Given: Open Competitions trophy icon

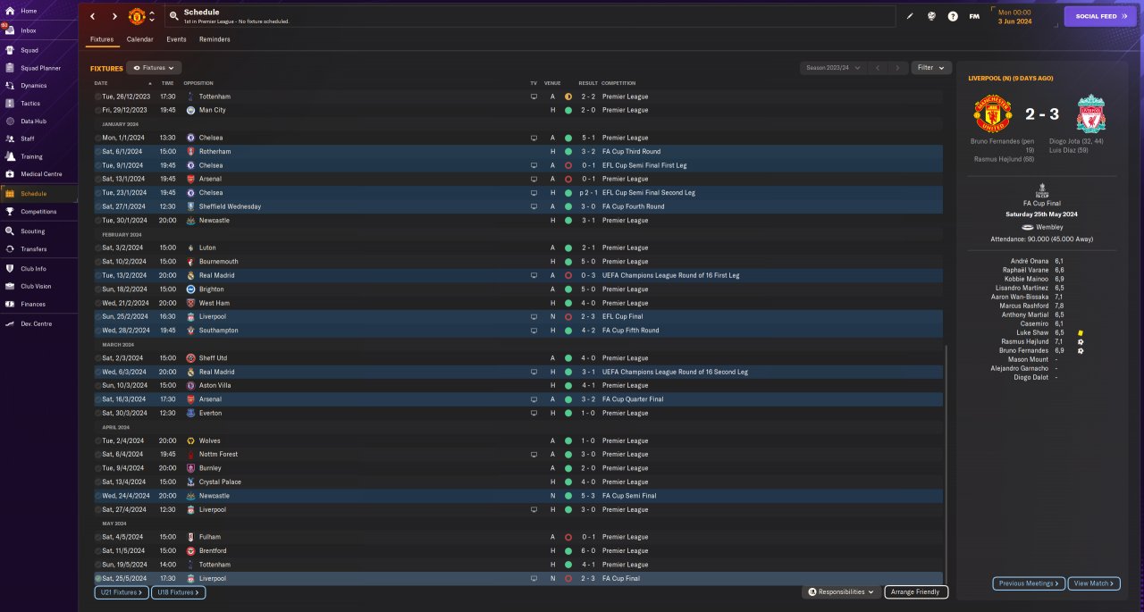Looking at the screenshot, I should coord(10,212).
